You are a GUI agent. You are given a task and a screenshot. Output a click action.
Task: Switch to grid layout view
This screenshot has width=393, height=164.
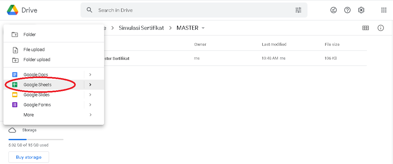click(366, 28)
